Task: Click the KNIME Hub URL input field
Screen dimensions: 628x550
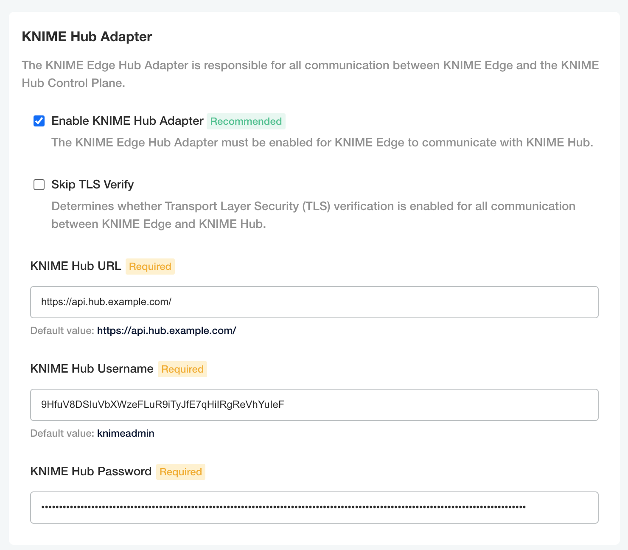Action: (x=314, y=302)
